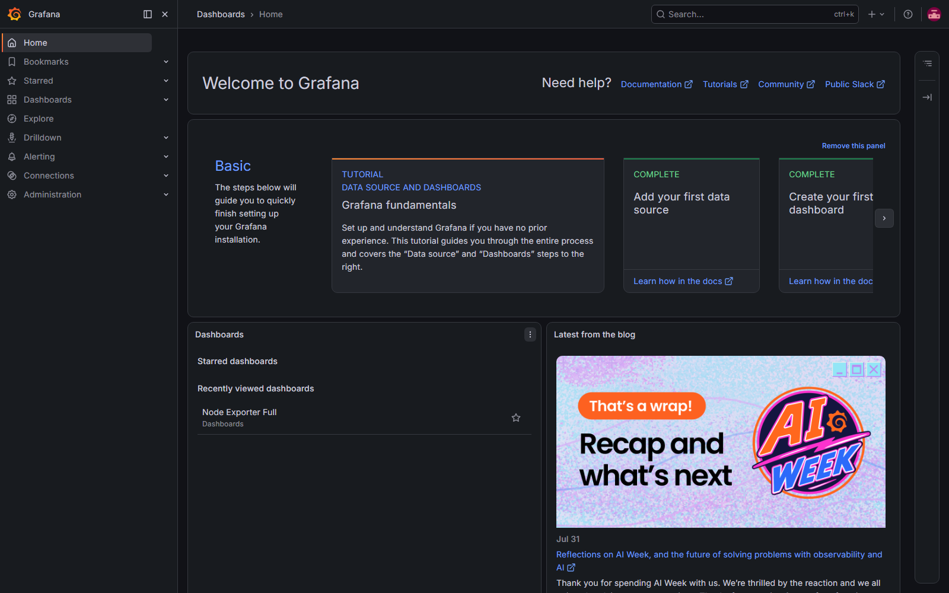Expand the Drilldown section chevron
This screenshot has width=949, height=593.
click(x=166, y=138)
